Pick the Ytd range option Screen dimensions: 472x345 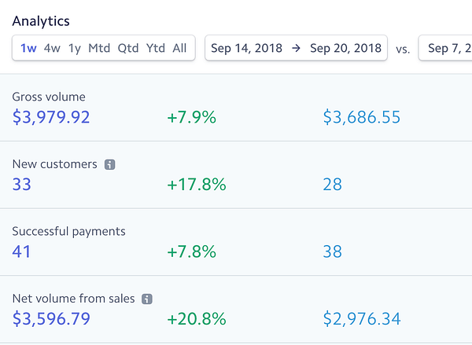pyautogui.click(x=155, y=48)
